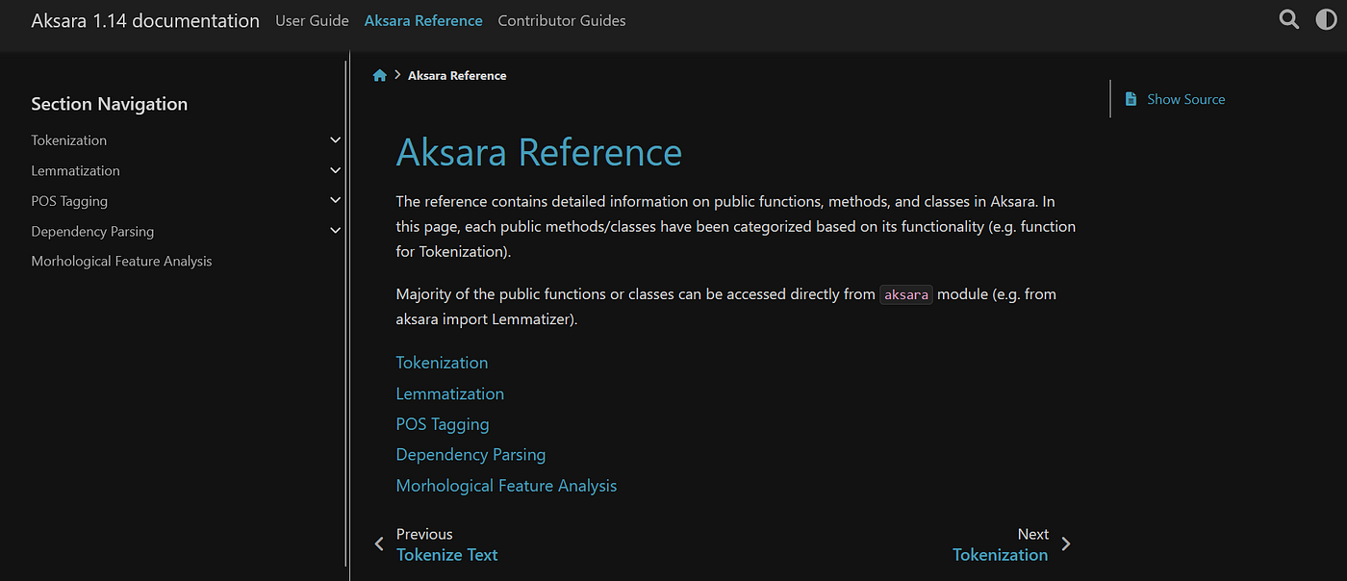1347x581 pixels.
Task: Go to previous page Tokenize Text
Action: (447, 555)
